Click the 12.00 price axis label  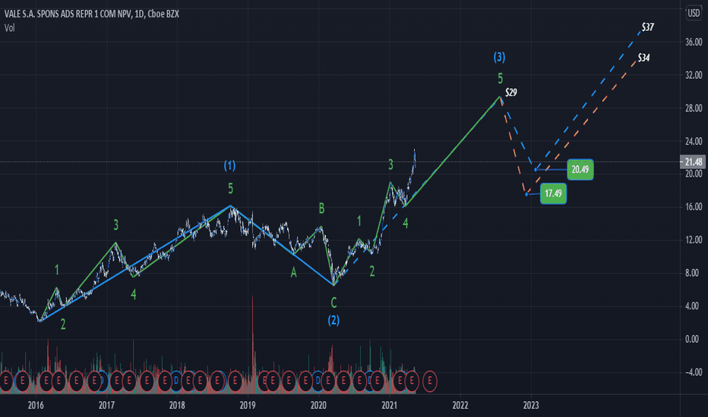(x=694, y=240)
